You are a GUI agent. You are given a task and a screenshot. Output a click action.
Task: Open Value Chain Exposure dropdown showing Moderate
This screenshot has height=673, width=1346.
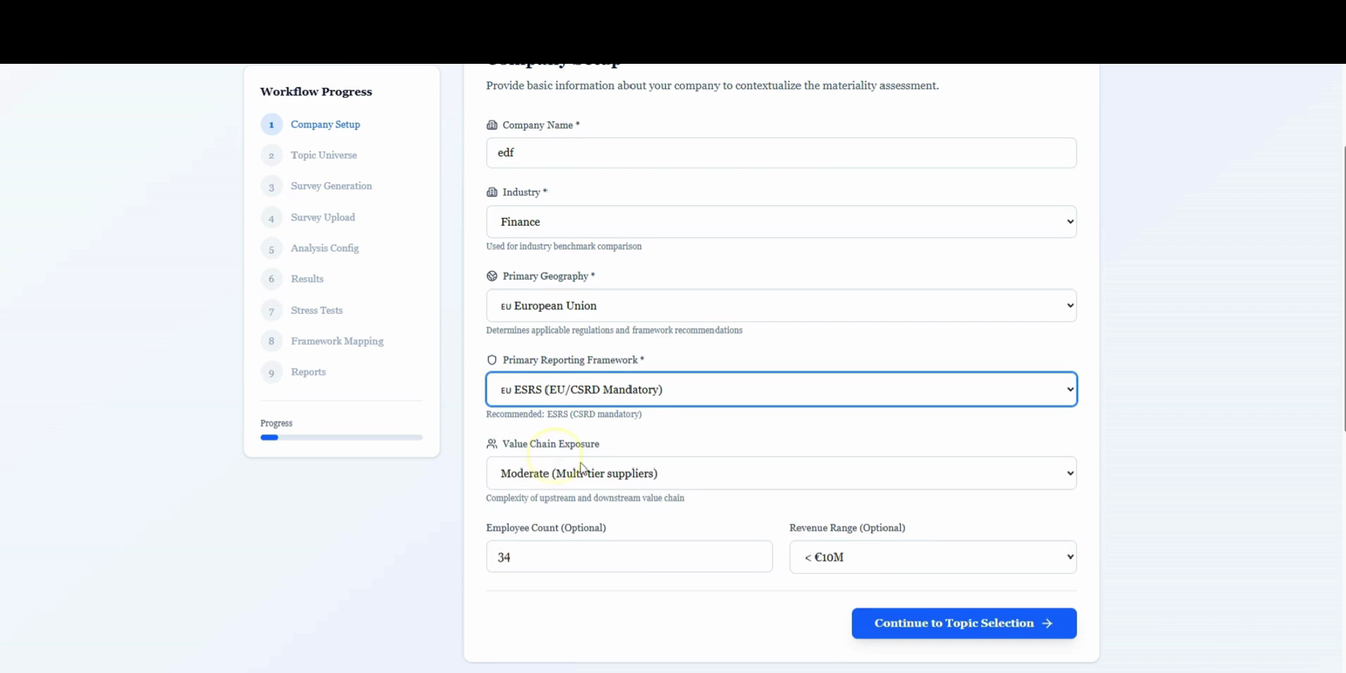point(781,473)
